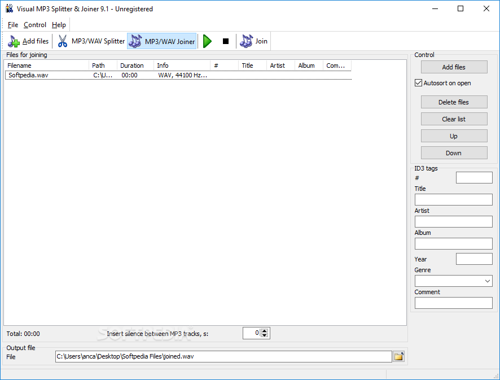This screenshot has height=380, width=500.
Task: Click the ID3 track number field
Action: click(x=474, y=178)
